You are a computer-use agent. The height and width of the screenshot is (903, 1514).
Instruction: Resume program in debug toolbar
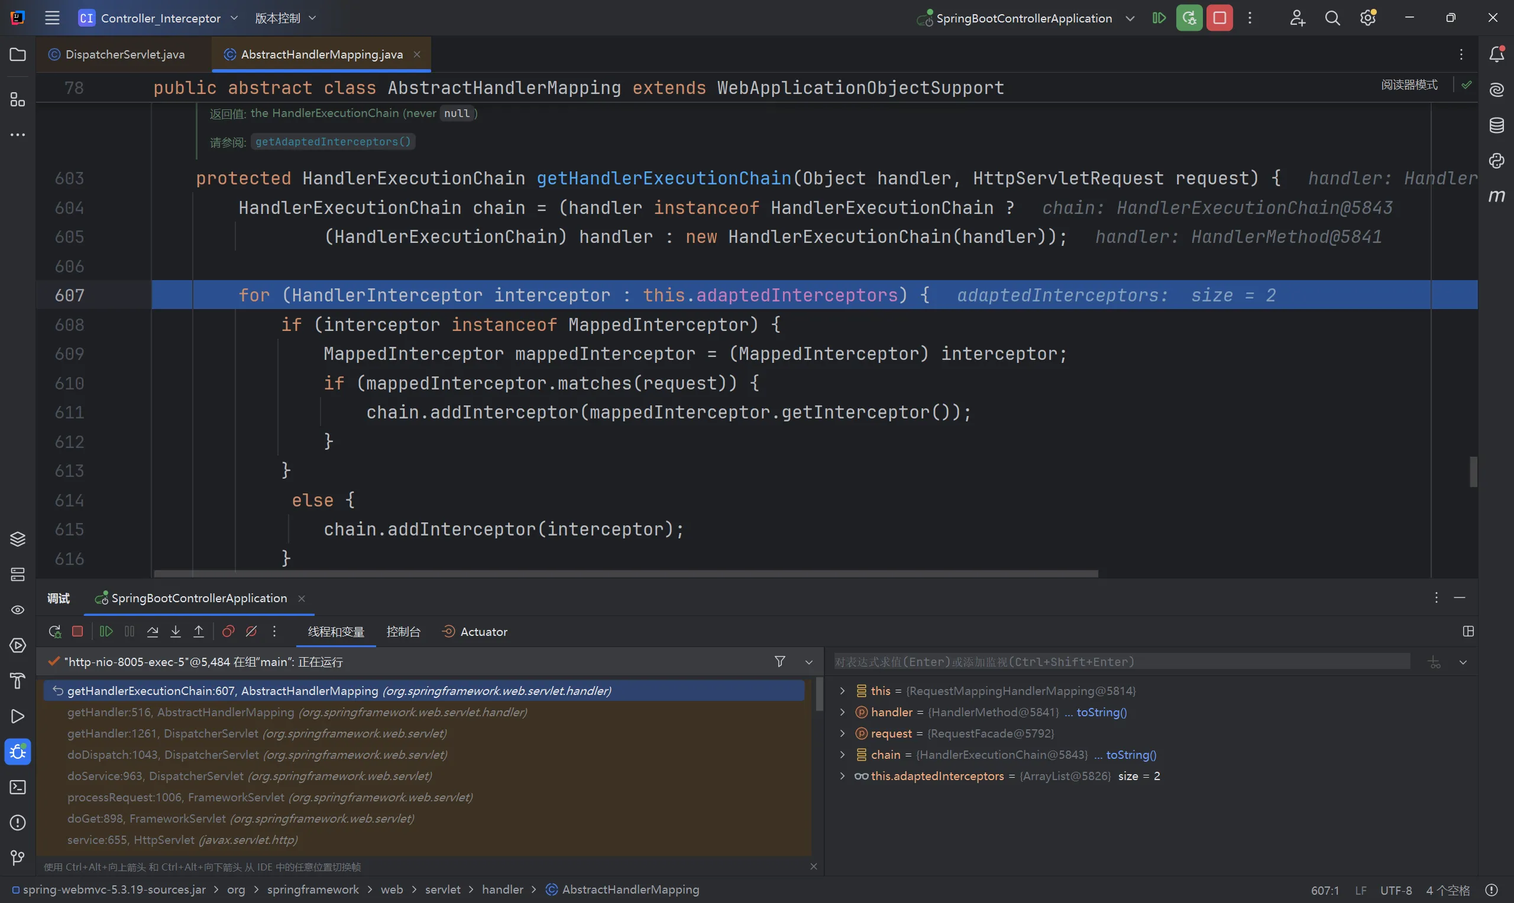(x=106, y=632)
